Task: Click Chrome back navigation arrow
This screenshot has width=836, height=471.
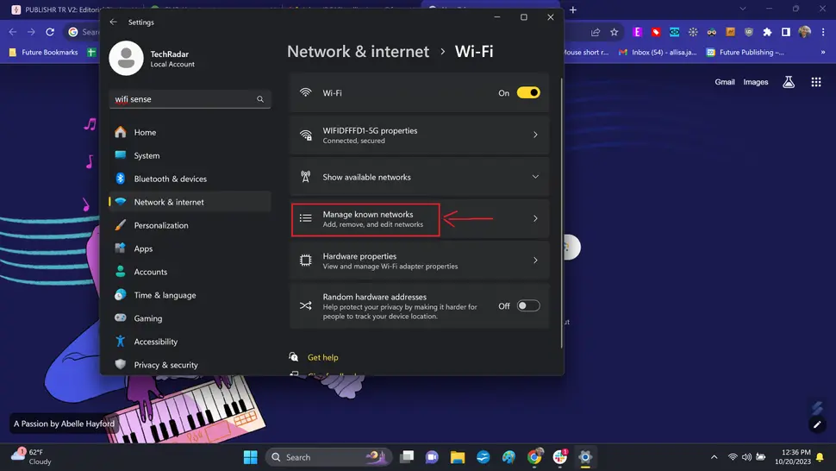Action: (13, 32)
